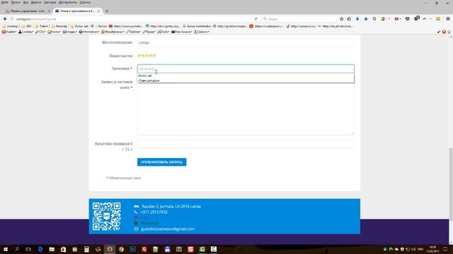Viewport: 453px width, 254px height.
Task: Click the Местоположение field containing Latvija
Action: pos(246,42)
